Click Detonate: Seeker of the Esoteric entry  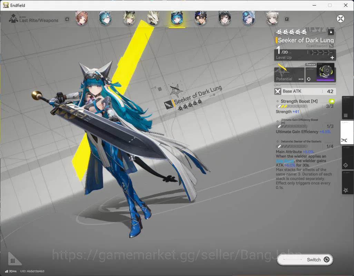(301, 141)
